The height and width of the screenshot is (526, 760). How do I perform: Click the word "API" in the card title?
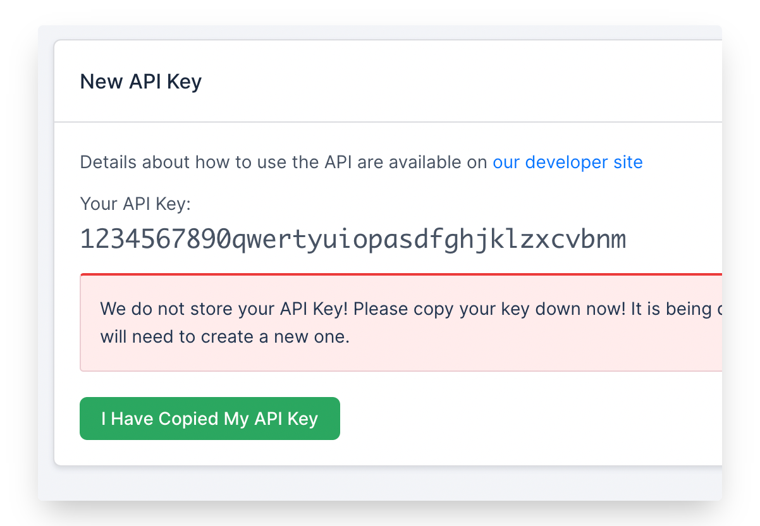pyautogui.click(x=147, y=82)
